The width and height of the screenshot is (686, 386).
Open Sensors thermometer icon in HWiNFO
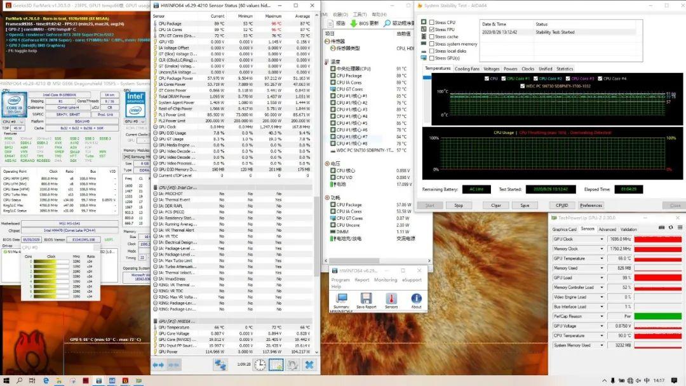click(x=391, y=298)
